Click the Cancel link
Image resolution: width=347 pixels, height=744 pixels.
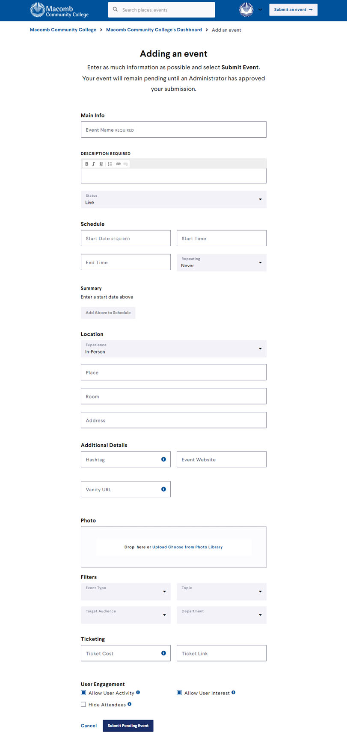point(89,726)
